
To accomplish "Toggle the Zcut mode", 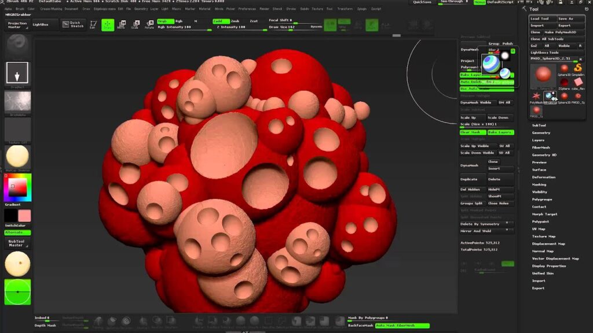I will tap(254, 21).
